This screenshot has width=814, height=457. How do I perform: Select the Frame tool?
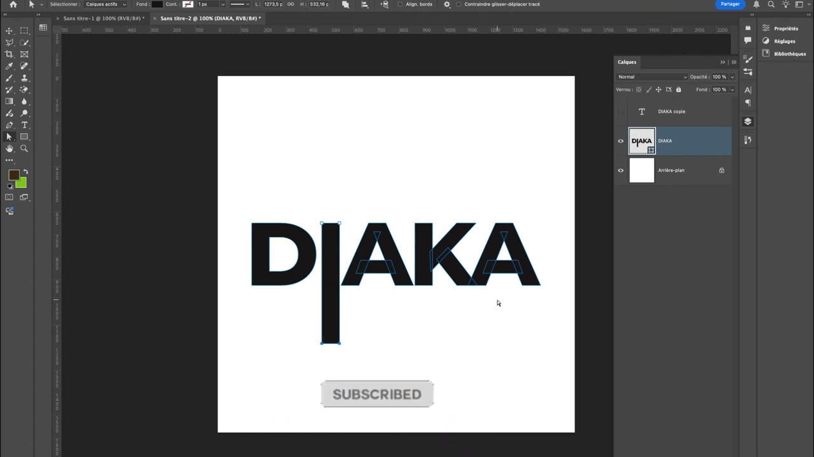coord(24,54)
